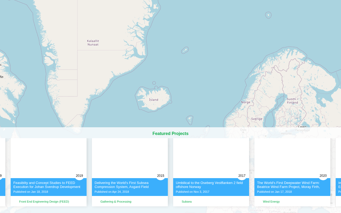This screenshot has width=341, height=213.
Task: Click the 'Published on Jan 17, 2018' text
Action: pos(274,192)
